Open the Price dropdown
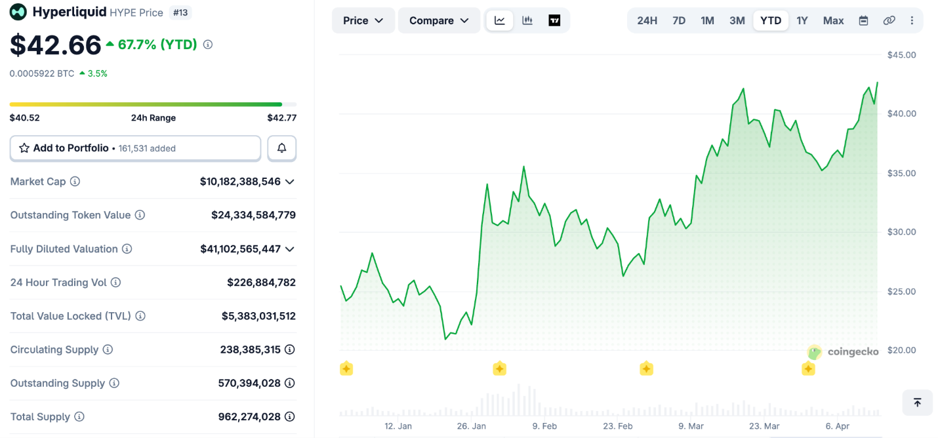 [363, 20]
